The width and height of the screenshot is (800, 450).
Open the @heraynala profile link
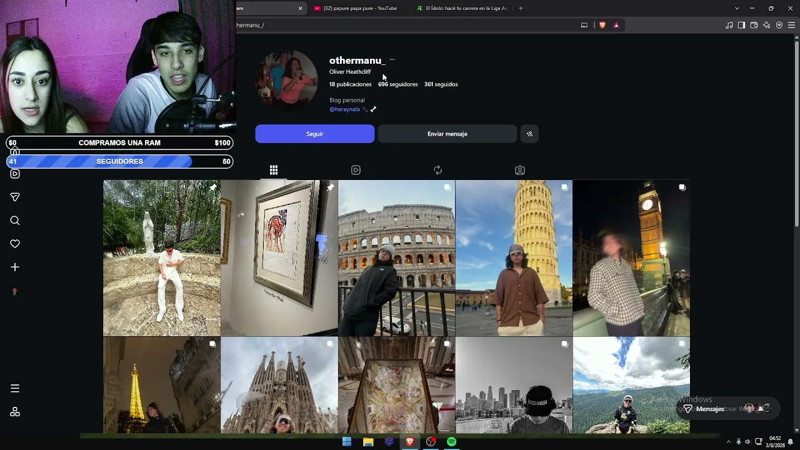click(x=344, y=109)
